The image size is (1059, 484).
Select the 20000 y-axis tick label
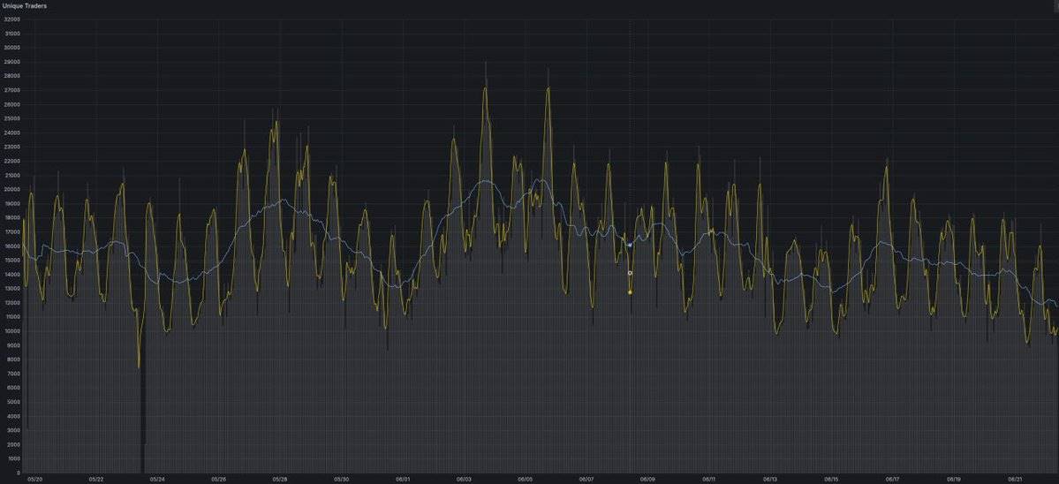[x=11, y=189]
